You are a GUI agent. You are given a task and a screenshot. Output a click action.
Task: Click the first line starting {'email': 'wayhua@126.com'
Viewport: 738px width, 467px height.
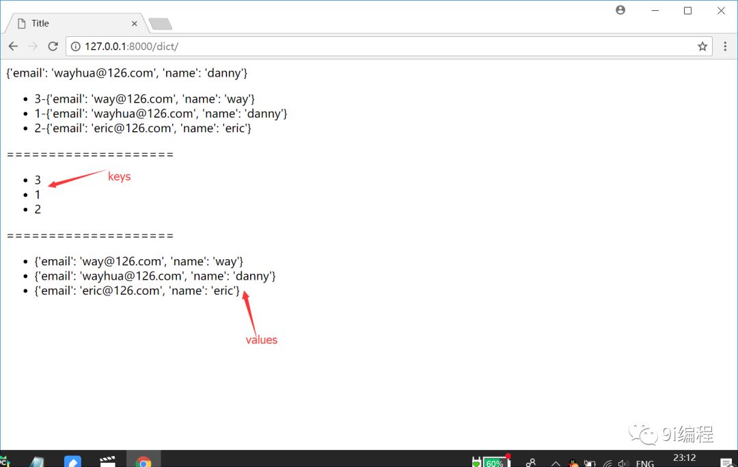point(126,73)
